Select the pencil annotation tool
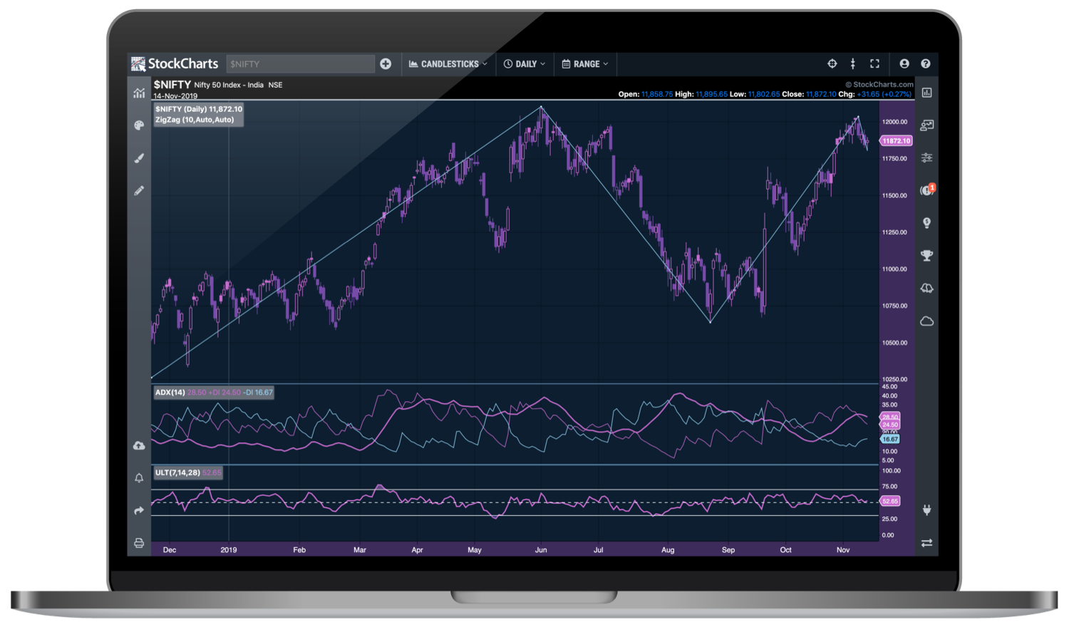This screenshot has height=632, width=1069. coord(139,190)
